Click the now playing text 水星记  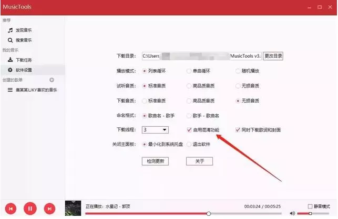tap(111, 206)
